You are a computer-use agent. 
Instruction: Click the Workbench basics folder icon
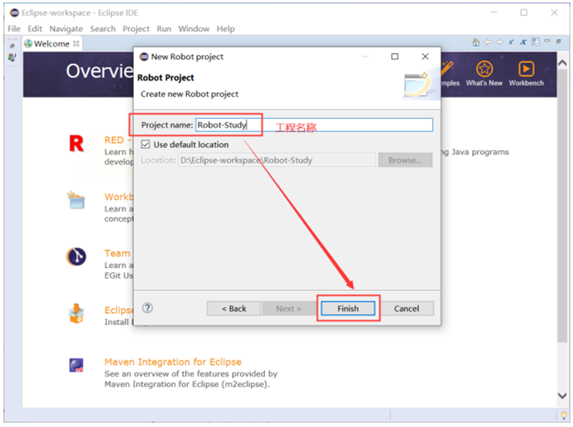76,200
